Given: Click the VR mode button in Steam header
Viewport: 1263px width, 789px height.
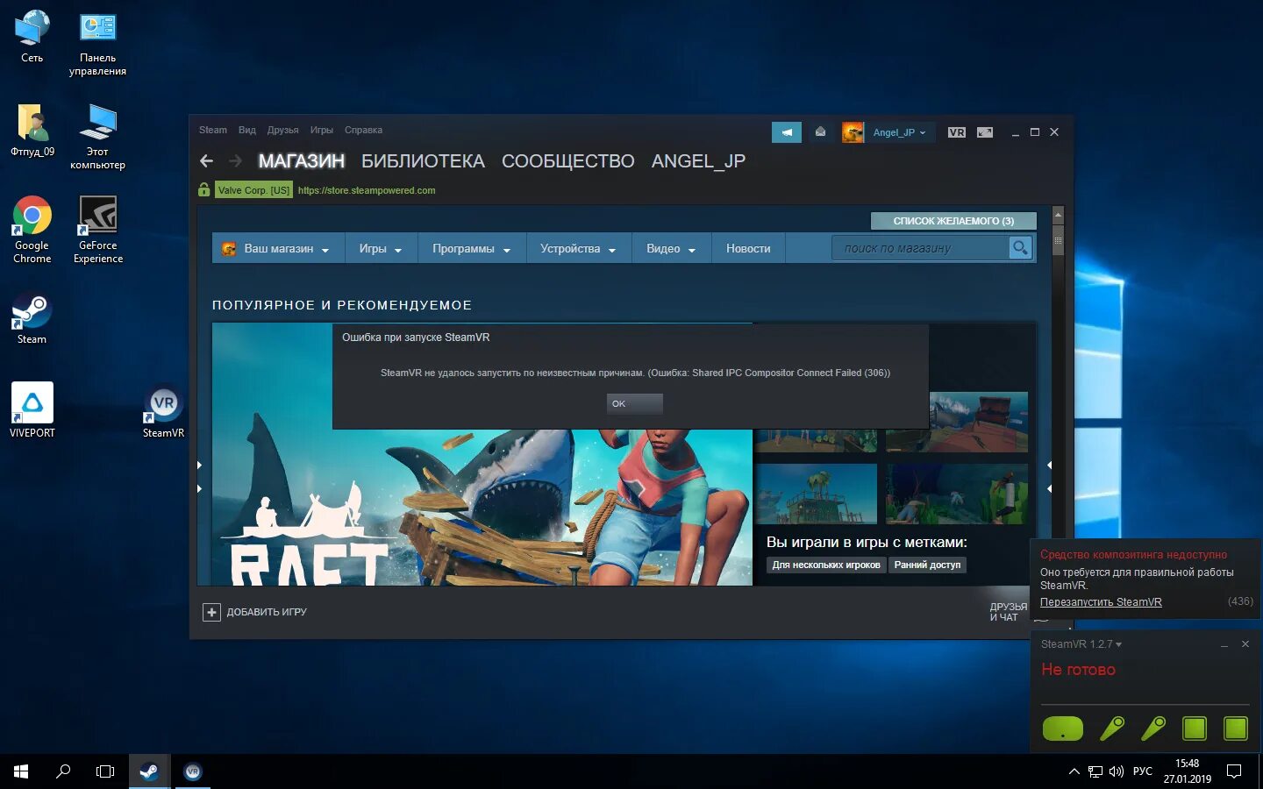Looking at the screenshot, I should pos(957,132).
